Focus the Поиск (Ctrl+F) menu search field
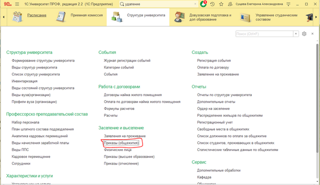 (x=264, y=34)
